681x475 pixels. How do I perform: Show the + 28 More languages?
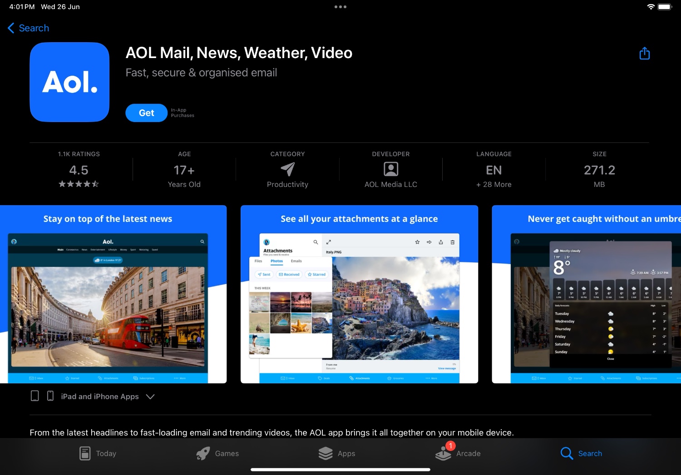point(494,184)
